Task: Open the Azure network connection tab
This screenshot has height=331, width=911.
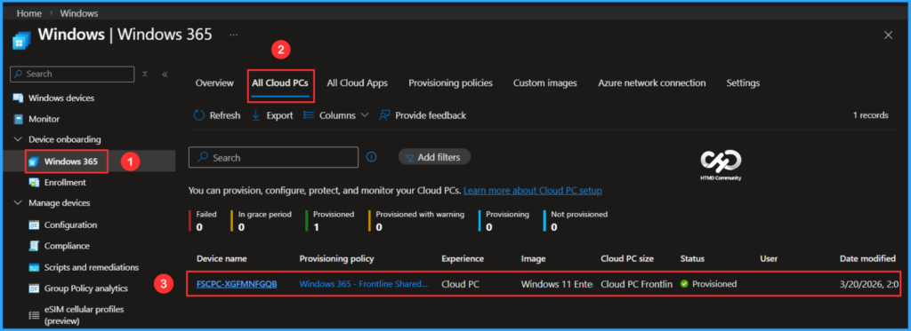Action: pyautogui.click(x=652, y=83)
